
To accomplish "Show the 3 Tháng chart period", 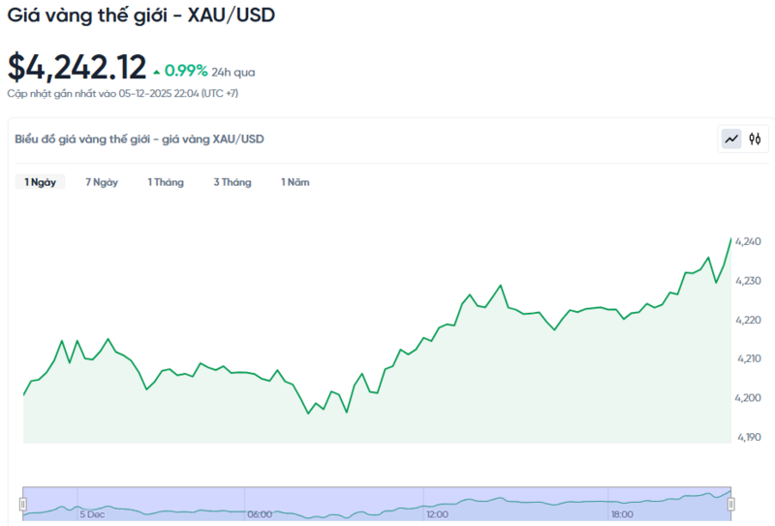I will pos(232,182).
